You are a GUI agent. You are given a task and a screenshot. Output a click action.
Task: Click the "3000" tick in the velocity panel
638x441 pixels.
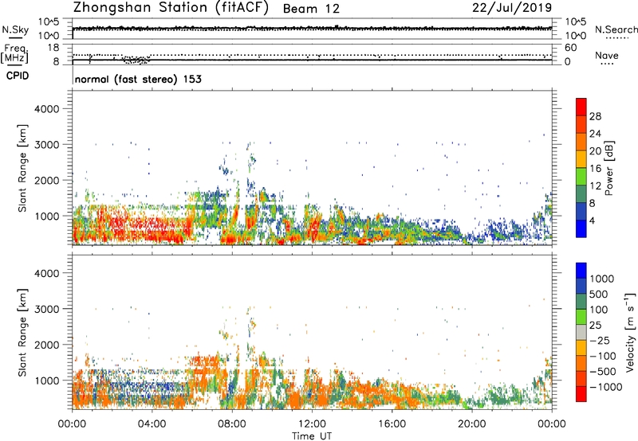click(x=47, y=309)
